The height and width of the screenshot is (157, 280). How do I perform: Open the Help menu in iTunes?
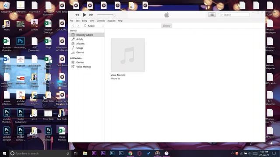coord(120,21)
